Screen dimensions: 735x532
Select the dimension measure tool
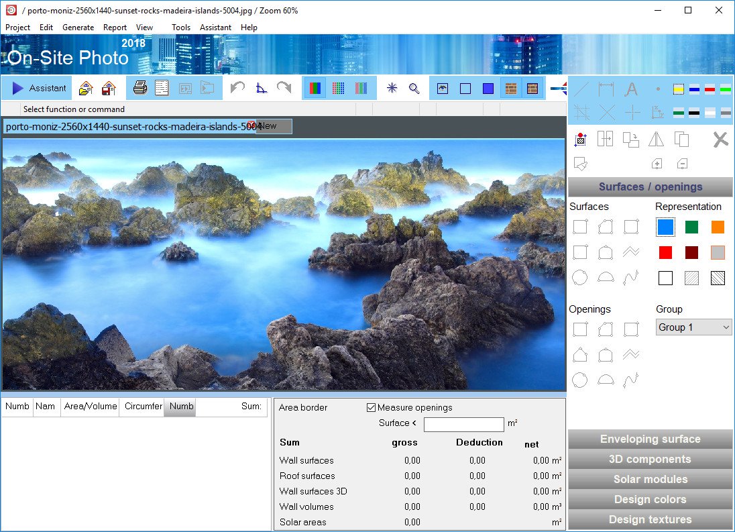coord(606,89)
